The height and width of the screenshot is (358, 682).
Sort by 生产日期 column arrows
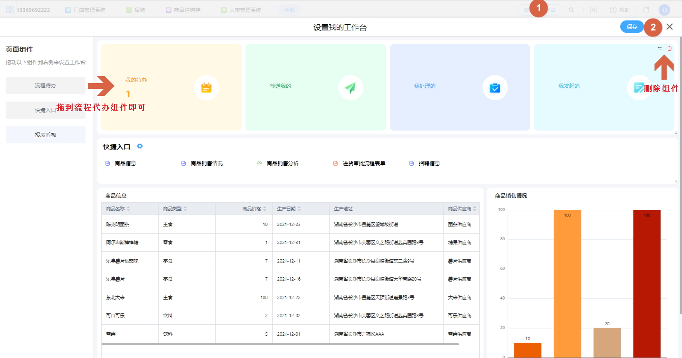299,209
